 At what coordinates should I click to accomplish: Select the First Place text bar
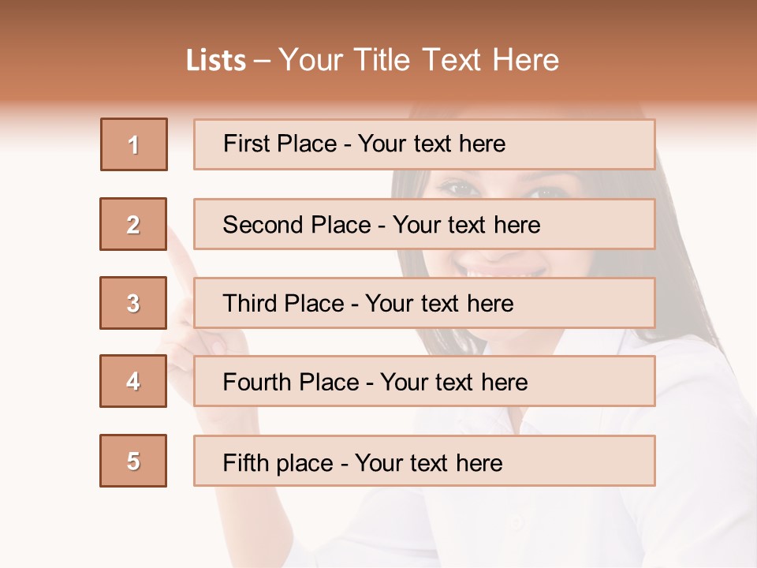tap(424, 144)
